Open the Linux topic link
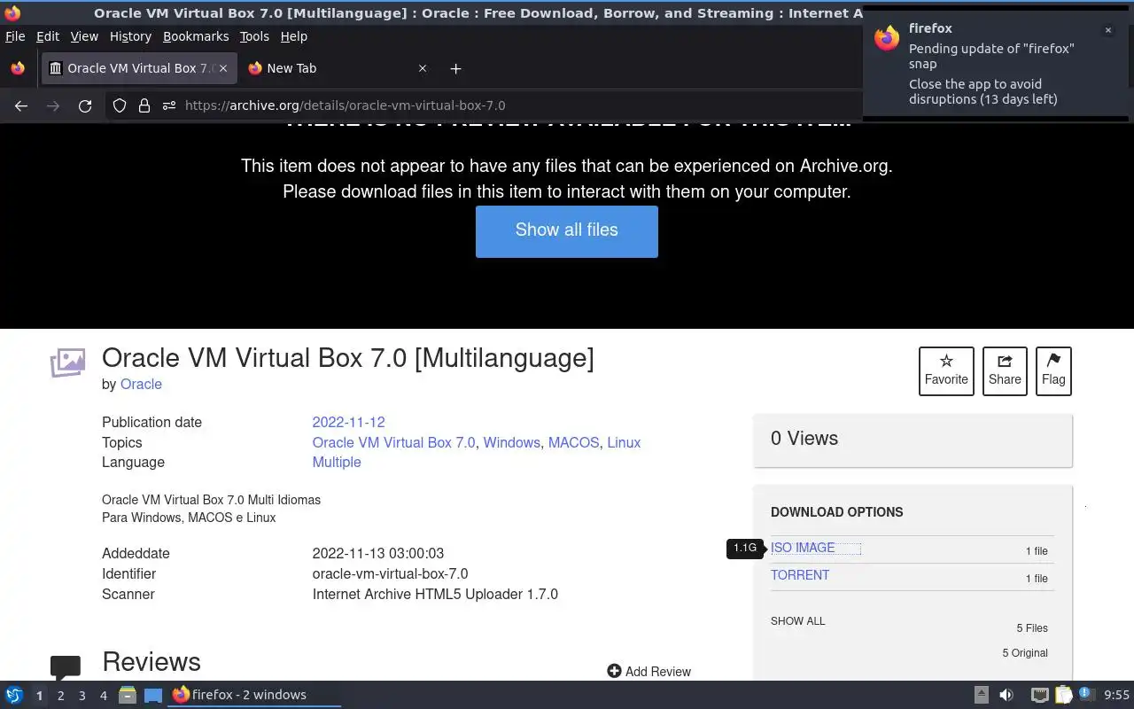The image size is (1134, 709). pyautogui.click(x=624, y=443)
